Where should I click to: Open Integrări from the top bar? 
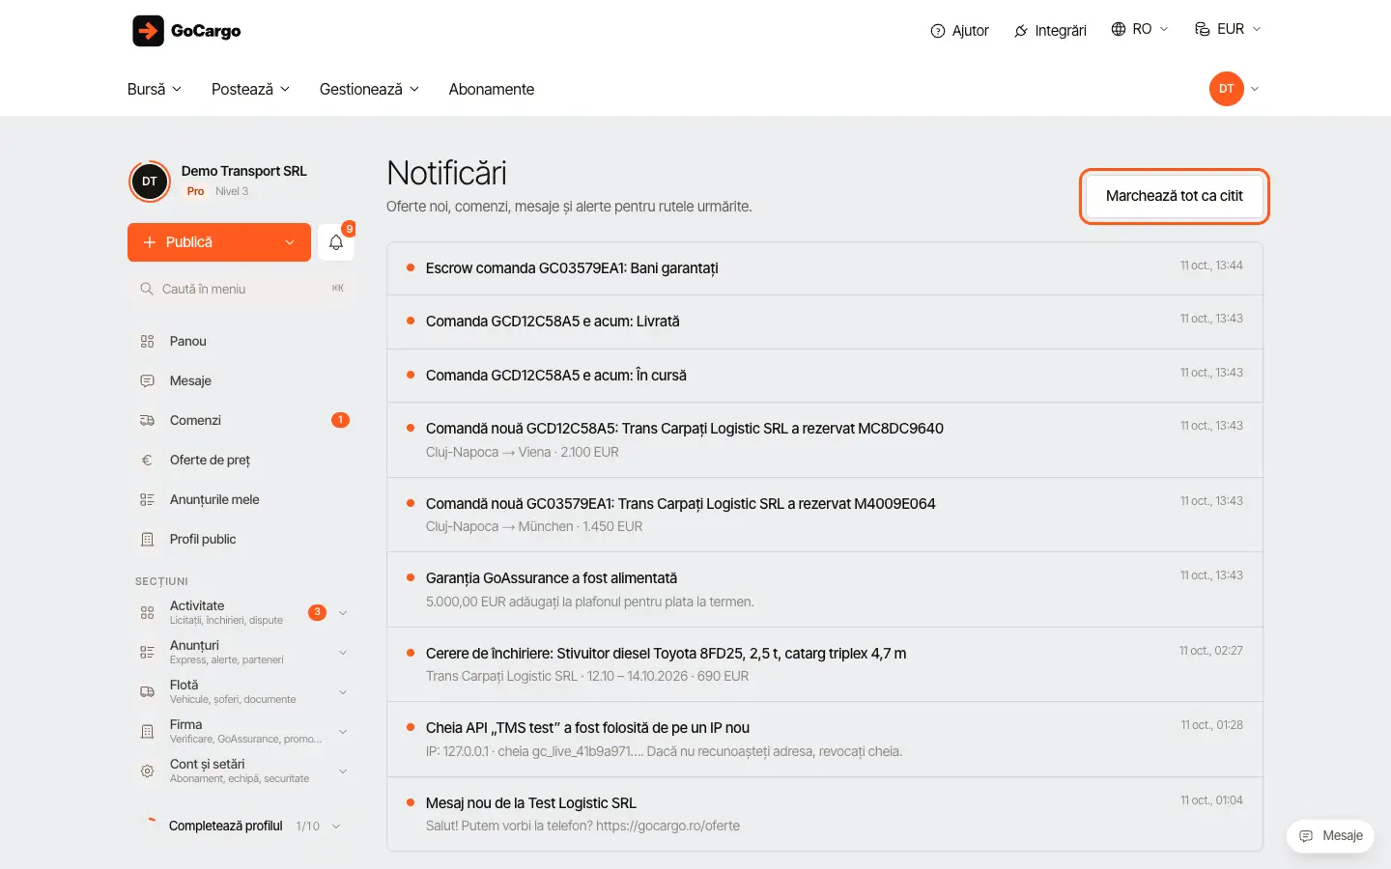[x=1050, y=31]
